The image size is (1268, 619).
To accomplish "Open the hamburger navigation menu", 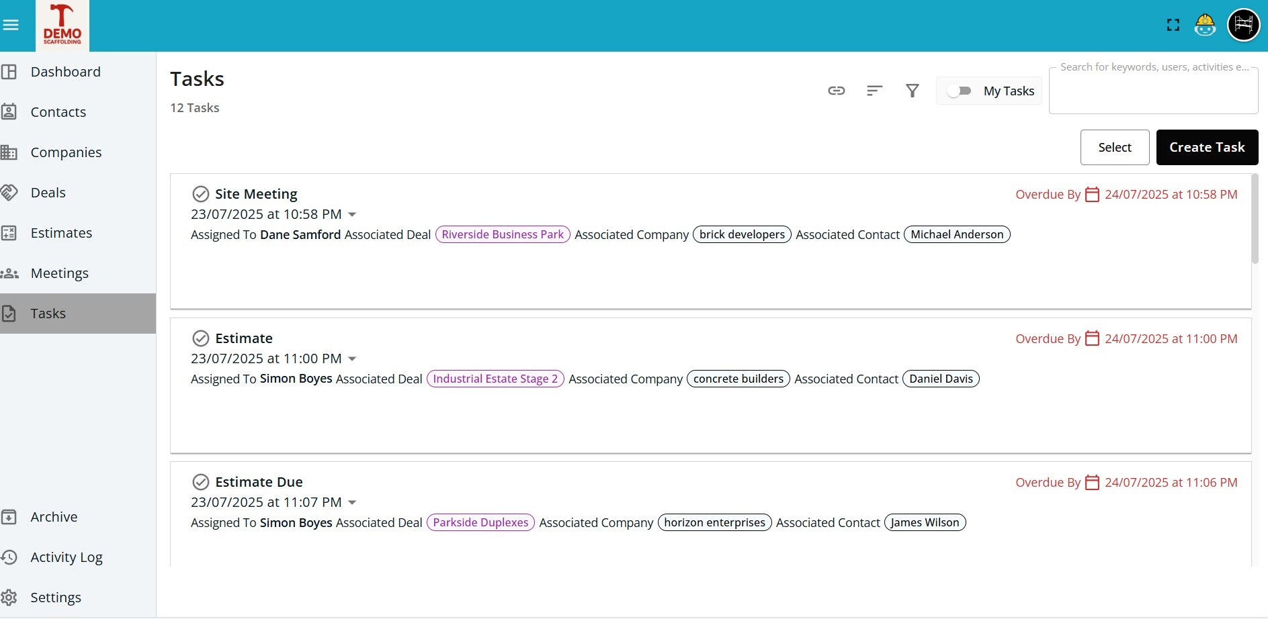I will [10, 25].
